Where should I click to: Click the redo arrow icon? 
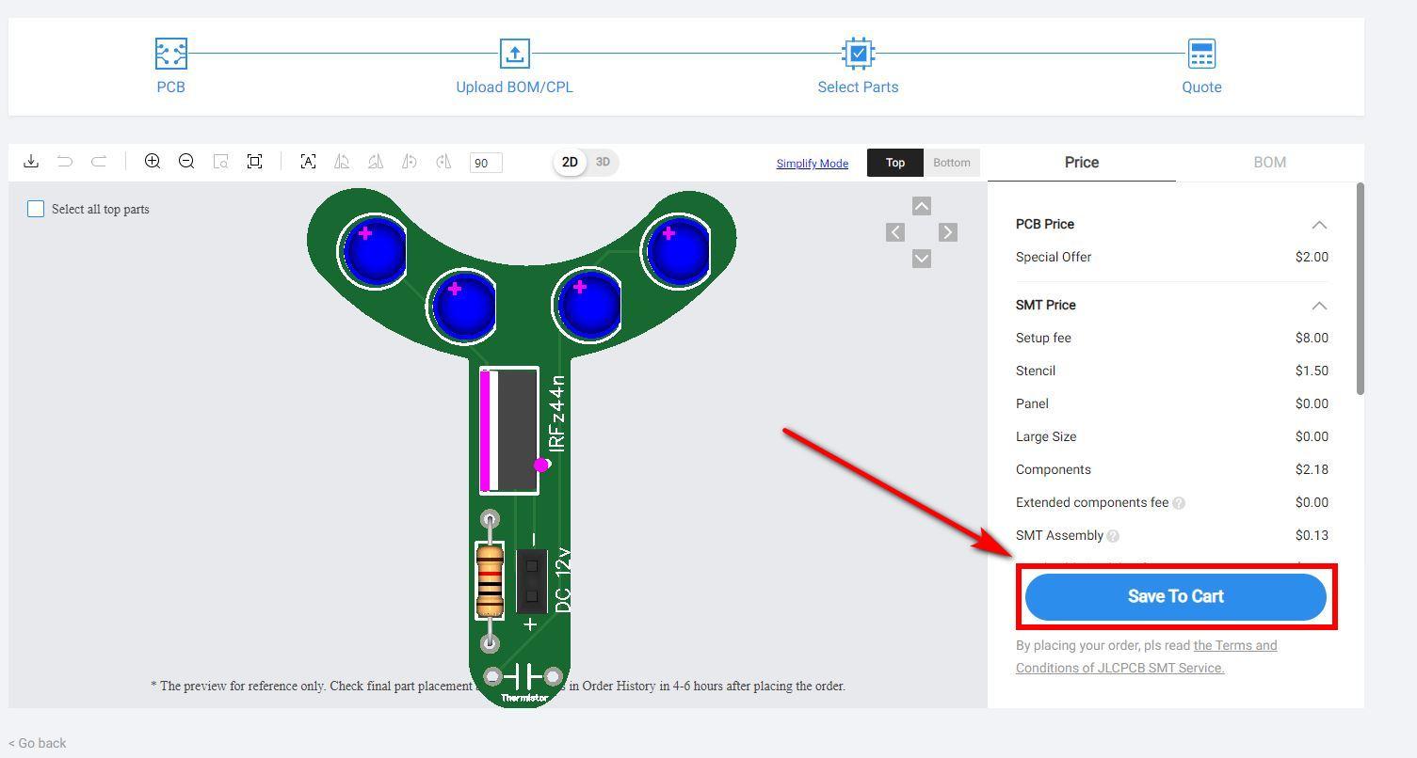pos(98,162)
